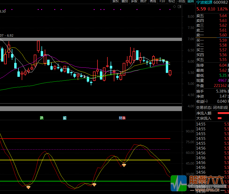Click the blue 财 event marker
The image size is (229, 194).
click(x=121, y=118)
